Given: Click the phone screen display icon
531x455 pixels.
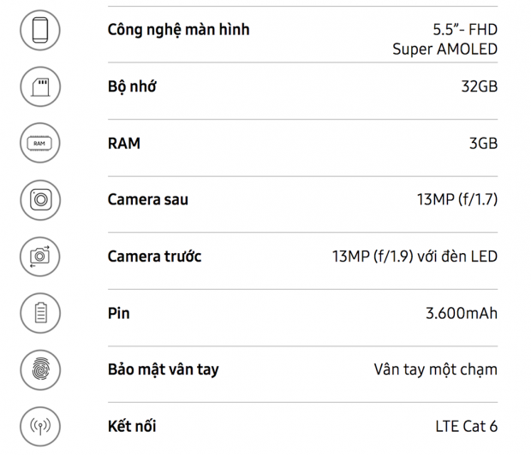Looking at the screenshot, I should [x=40, y=31].
